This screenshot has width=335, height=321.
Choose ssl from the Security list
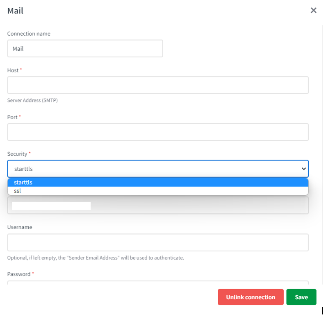click(158, 191)
